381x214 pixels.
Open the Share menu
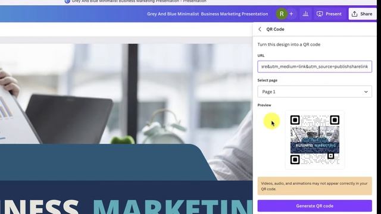[362, 14]
